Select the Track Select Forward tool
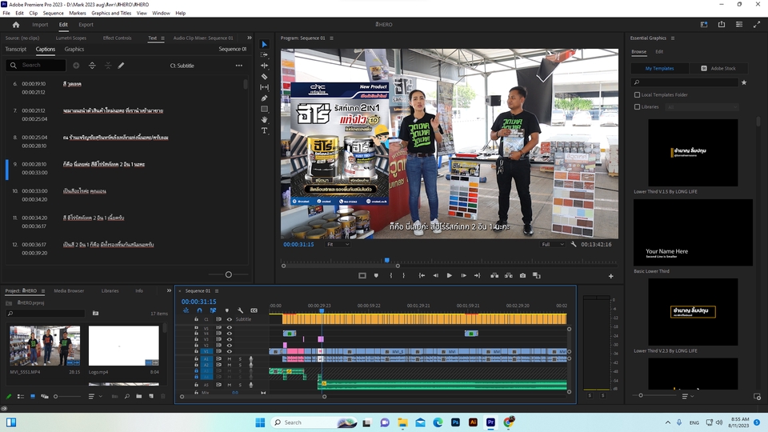This screenshot has height=432, width=768. [x=265, y=55]
